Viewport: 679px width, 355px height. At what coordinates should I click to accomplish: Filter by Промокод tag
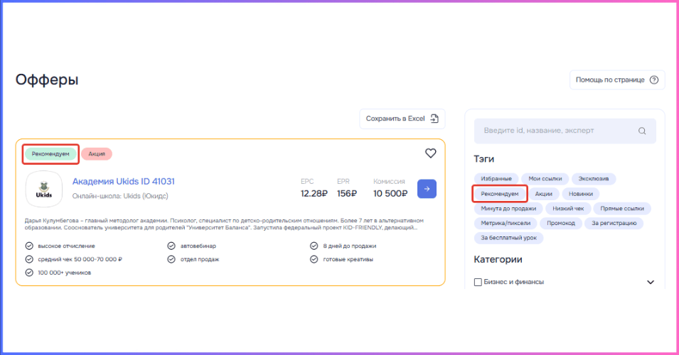click(x=561, y=223)
